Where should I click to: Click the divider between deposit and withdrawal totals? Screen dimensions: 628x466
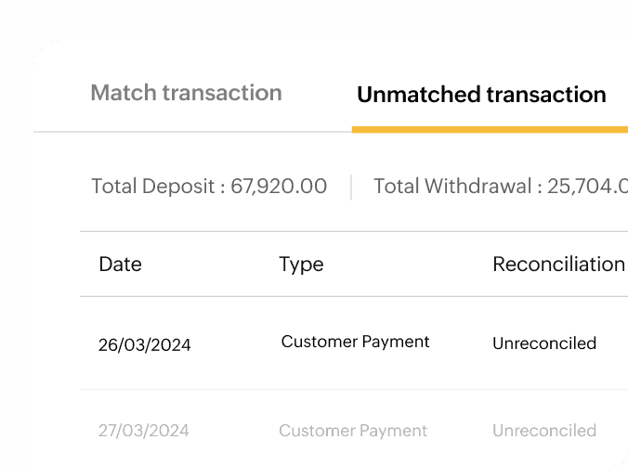tap(351, 187)
